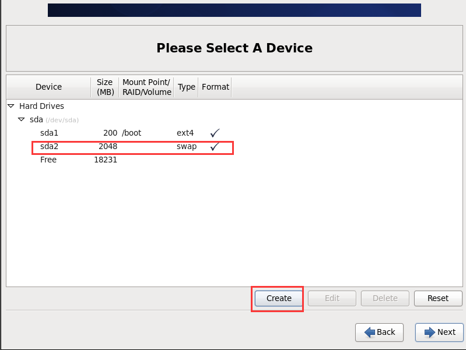Viewport: 466px width, 350px height.
Task: Click the 200 size value of sda1
Action: [110, 133]
